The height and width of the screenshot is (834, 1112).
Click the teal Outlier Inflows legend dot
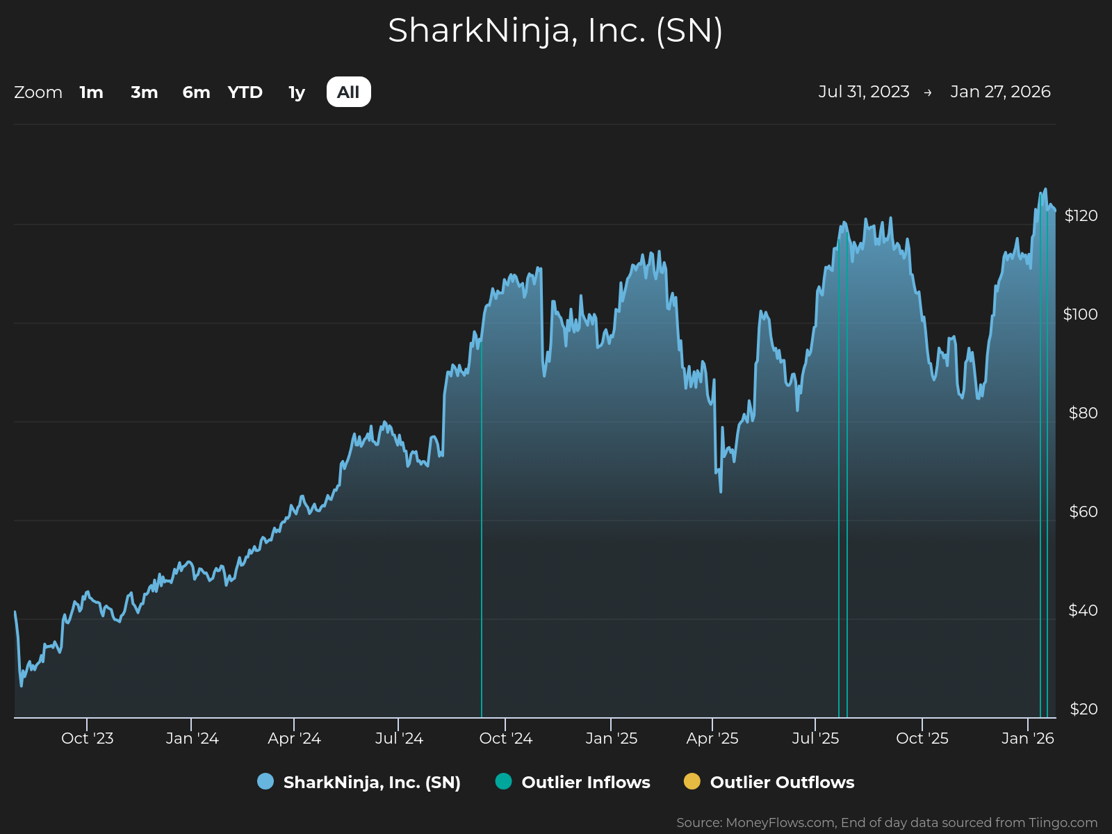(x=504, y=782)
